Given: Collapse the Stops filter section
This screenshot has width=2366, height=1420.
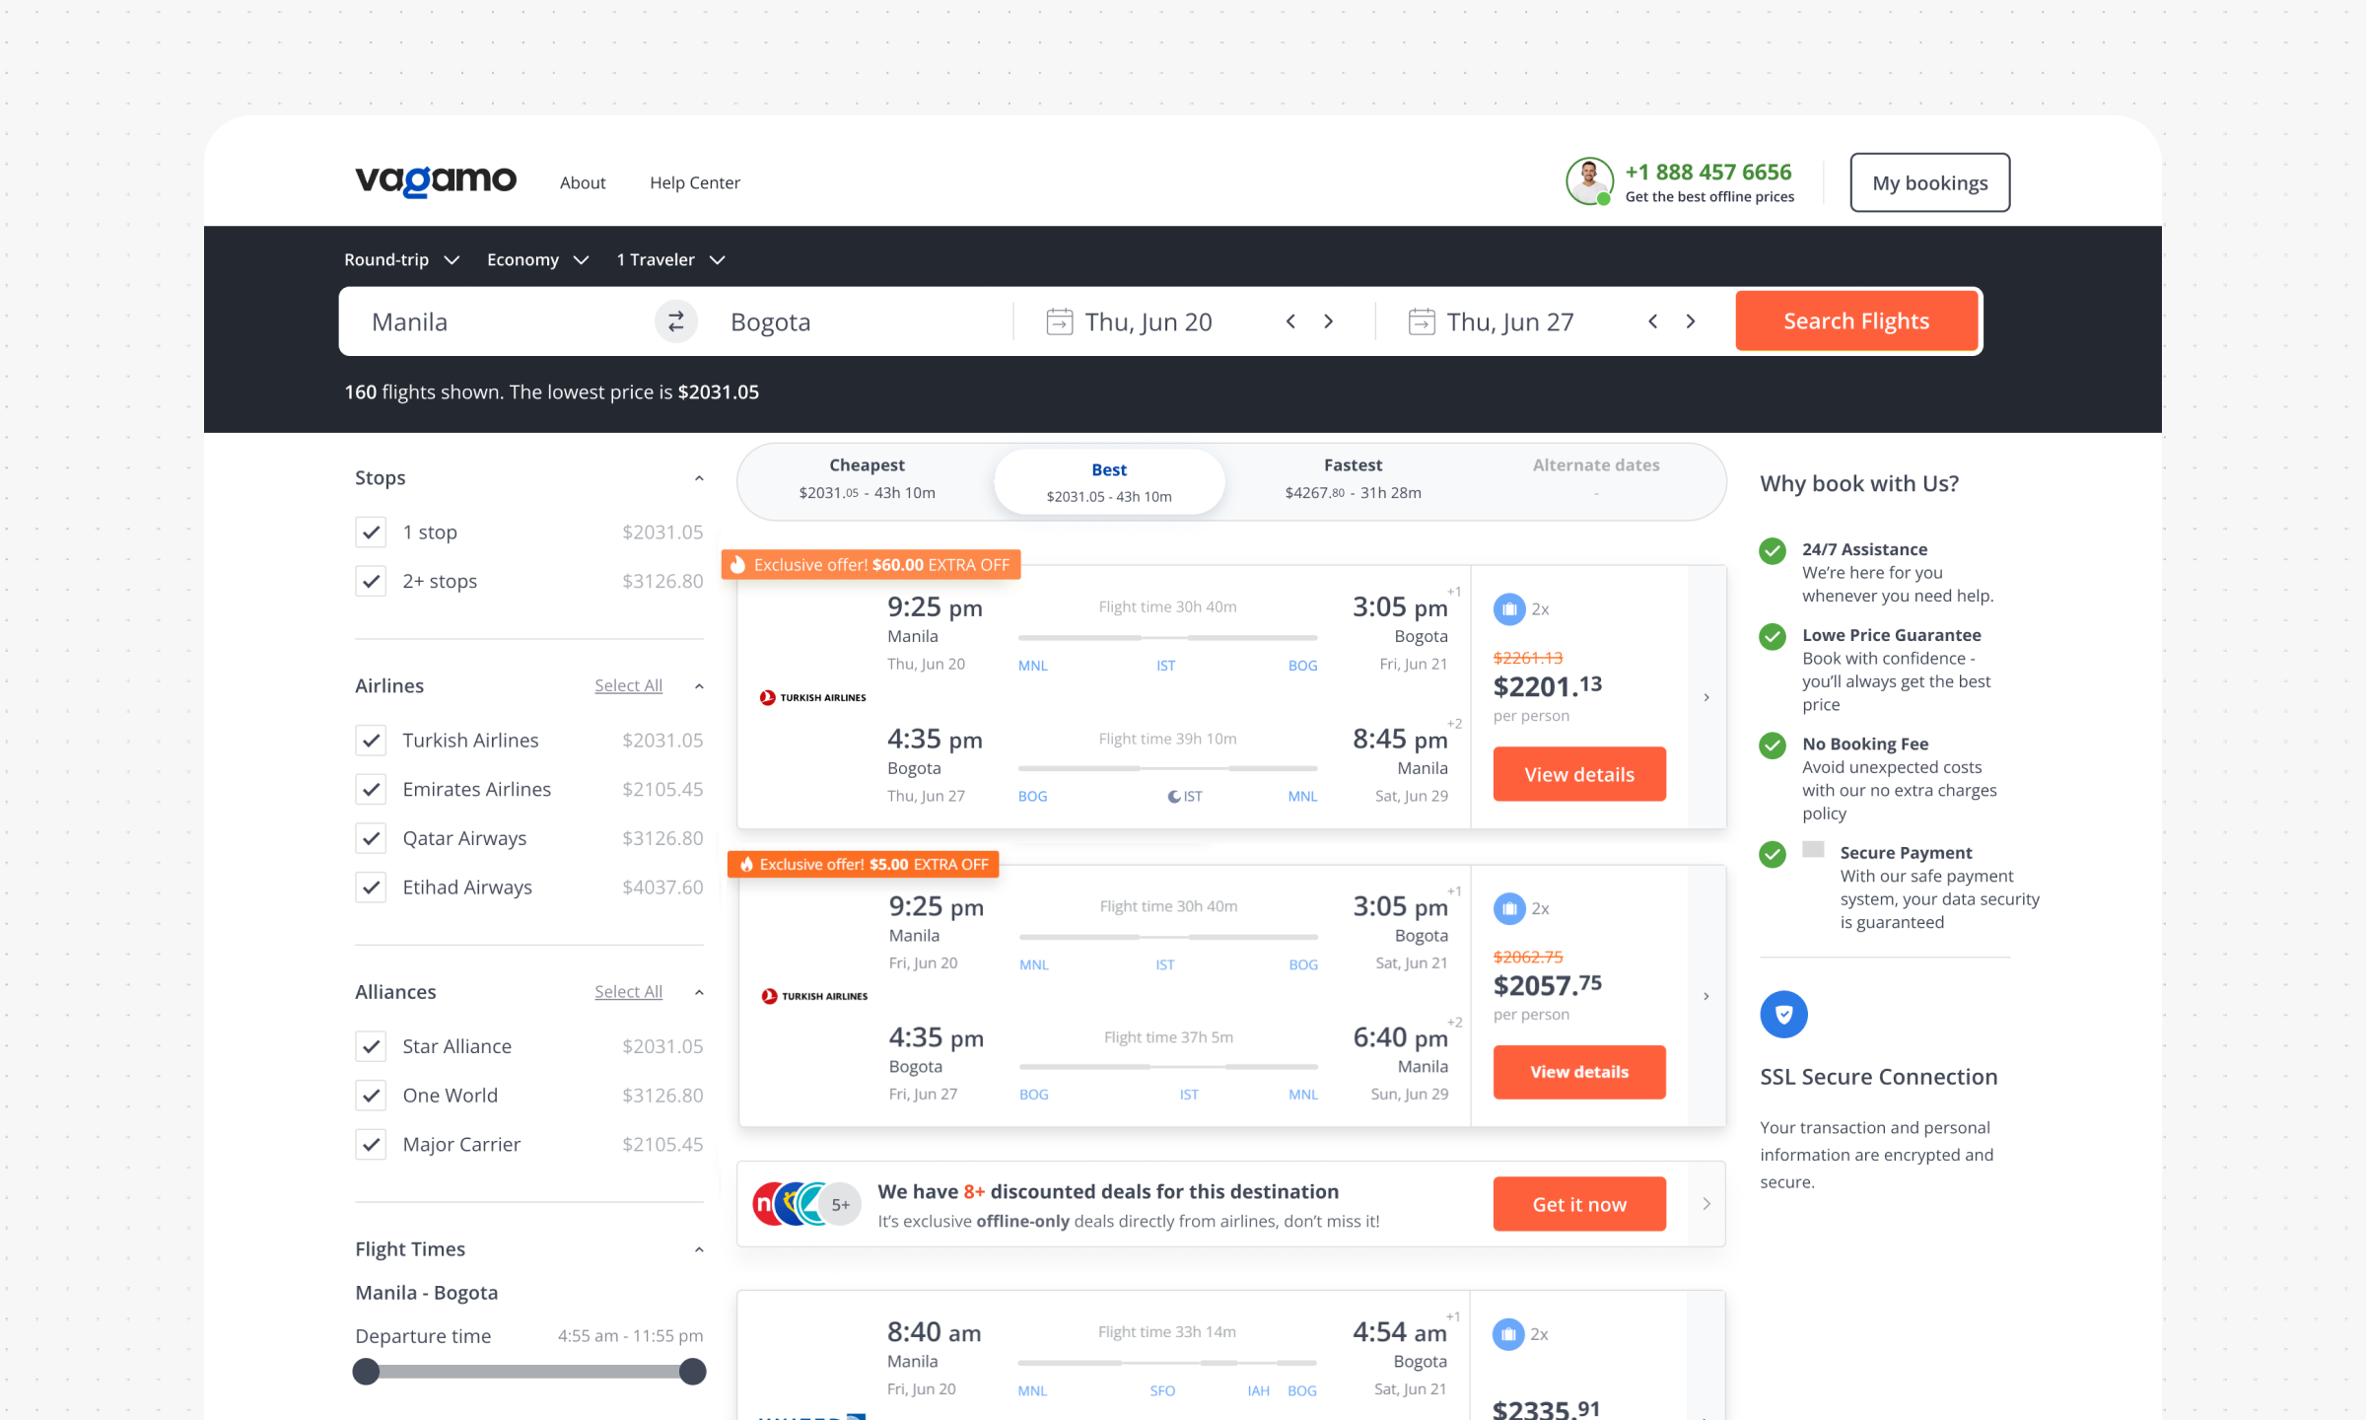Looking at the screenshot, I should click(699, 478).
